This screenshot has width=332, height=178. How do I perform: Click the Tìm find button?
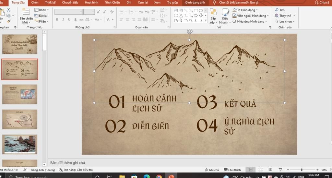tap(280, 10)
